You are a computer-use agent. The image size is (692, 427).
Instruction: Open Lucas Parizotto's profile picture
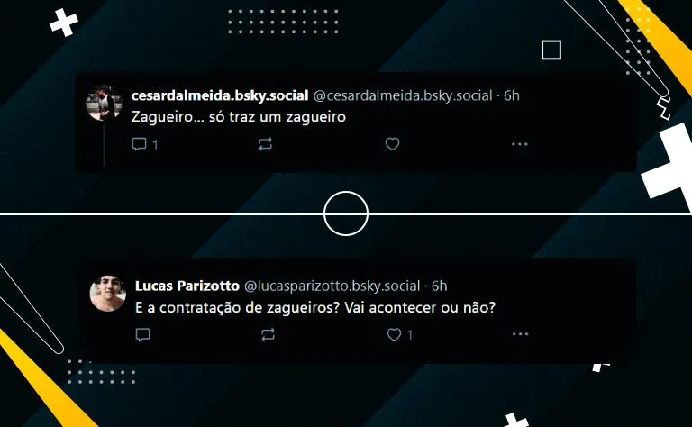coord(108,294)
